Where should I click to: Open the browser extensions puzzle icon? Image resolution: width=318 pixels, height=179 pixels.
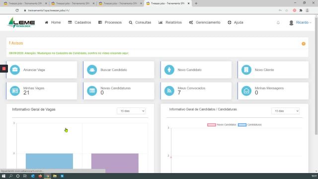(x=301, y=10)
